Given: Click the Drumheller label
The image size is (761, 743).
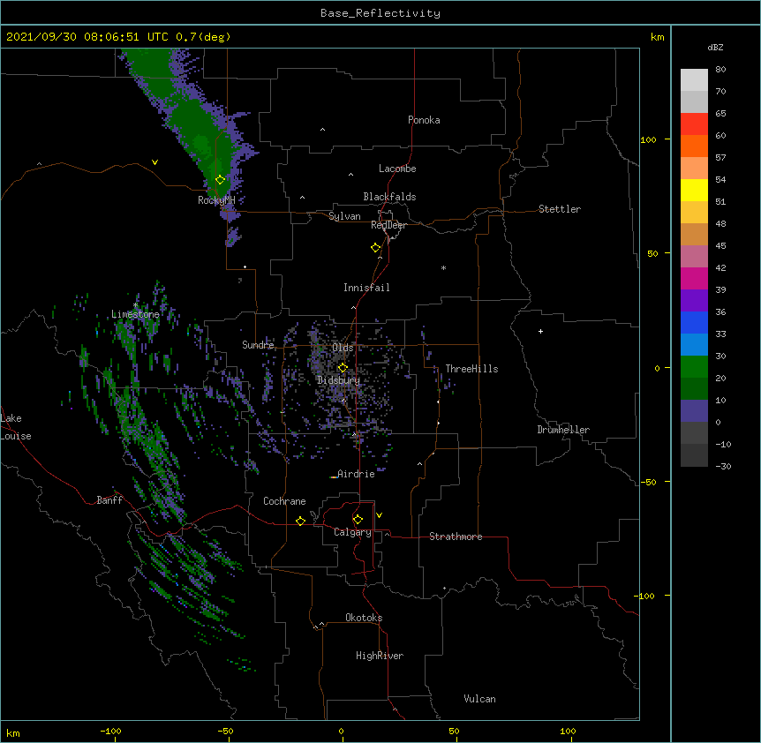Looking at the screenshot, I should (x=563, y=430).
